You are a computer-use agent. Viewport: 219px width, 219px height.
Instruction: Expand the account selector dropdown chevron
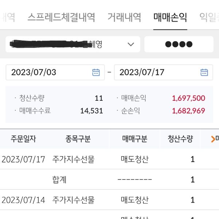coord(131,45)
